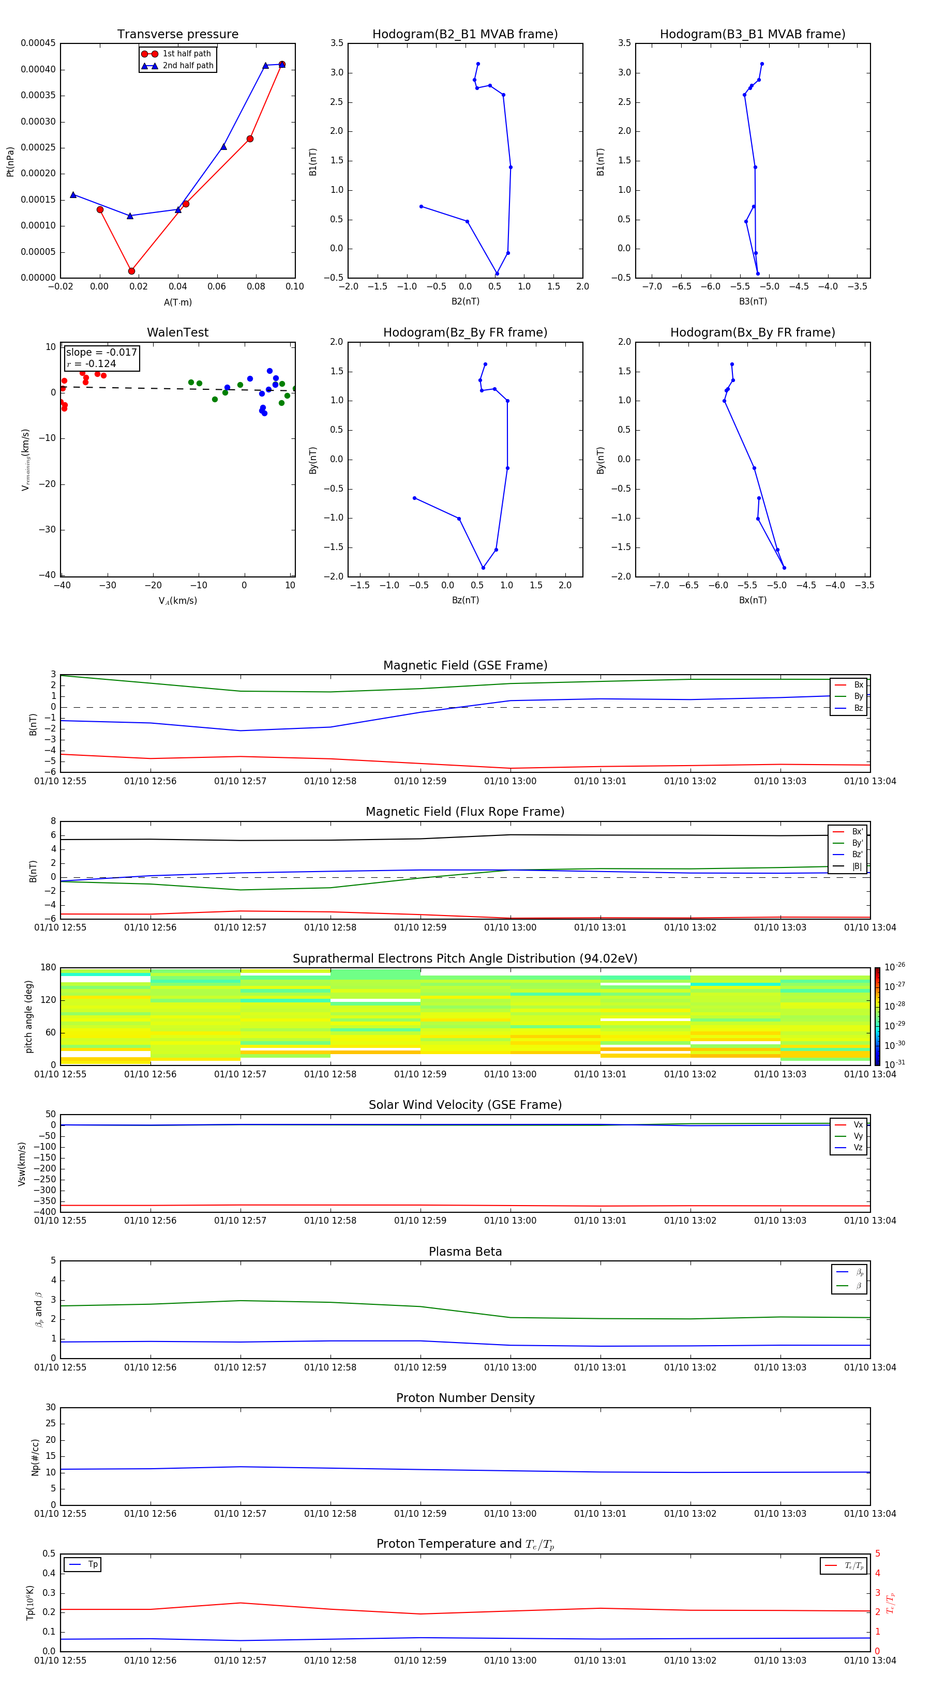
Task: Select '1st half path' legend entry
Action: [x=177, y=54]
